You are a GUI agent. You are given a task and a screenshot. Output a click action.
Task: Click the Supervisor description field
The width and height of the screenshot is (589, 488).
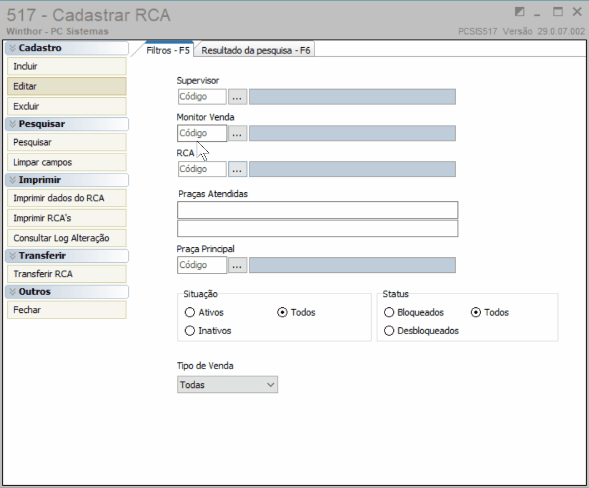pyautogui.click(x=352, y=97)
